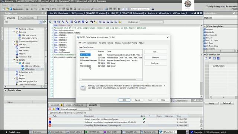This screenshot has width=238, height=134.
Task: Click the last yellow icon in script editor toolbar
Action: point(120,22)
